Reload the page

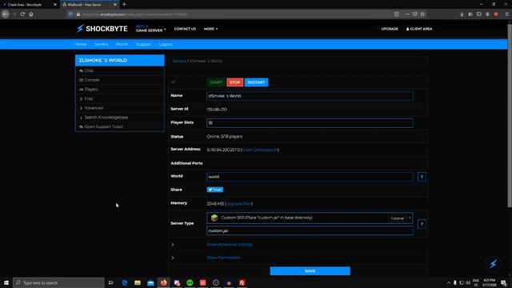[x=22, y=14]
